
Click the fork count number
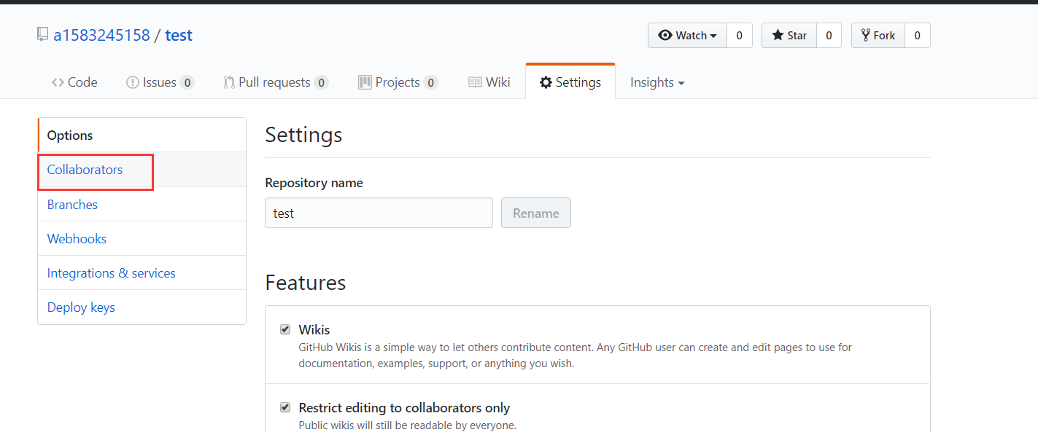click(917, 35)
